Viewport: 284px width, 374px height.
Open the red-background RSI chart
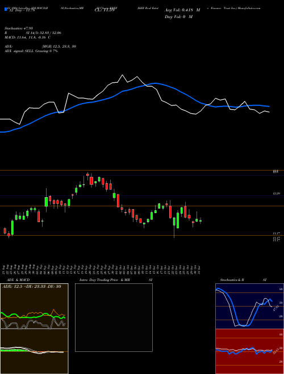pos(249,351)
